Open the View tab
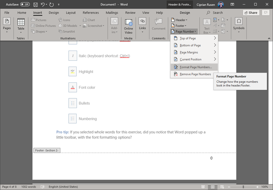 click(145, 13)
